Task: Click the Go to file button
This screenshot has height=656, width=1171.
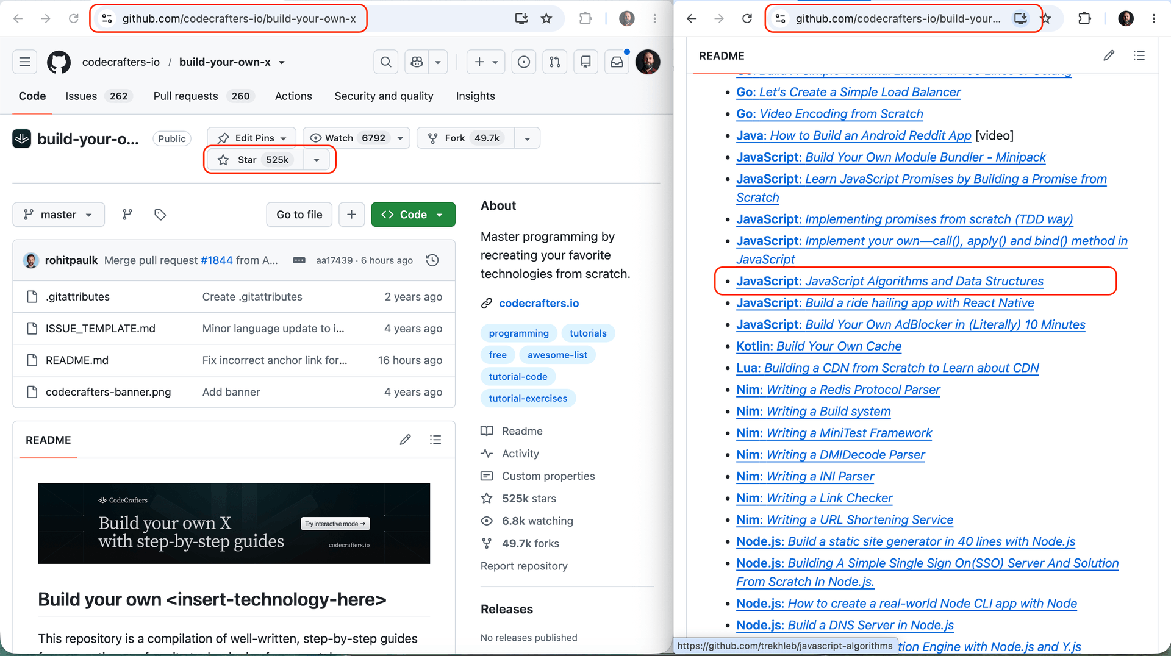Action: click(299, 215)
